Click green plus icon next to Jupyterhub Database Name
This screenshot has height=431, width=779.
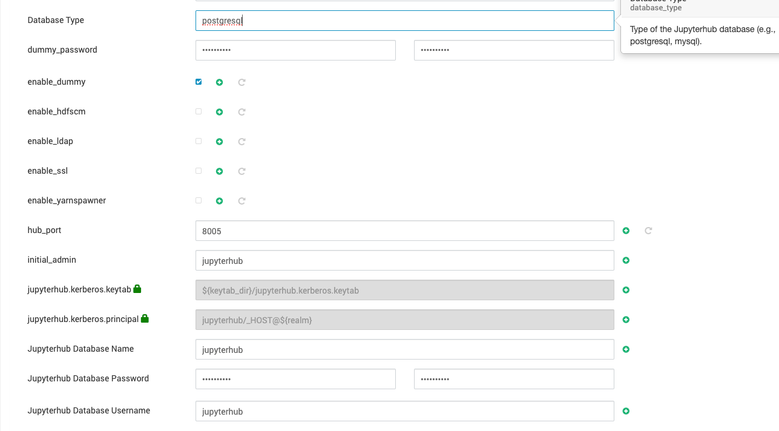tap(626, 349)
